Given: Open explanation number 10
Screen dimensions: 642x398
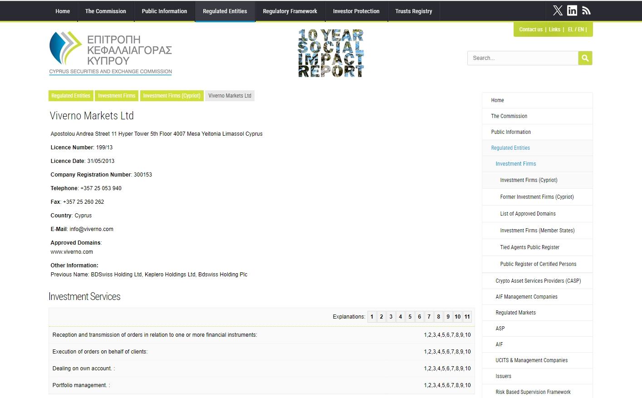Looking at the screenshot, I should tap(457, 317).
